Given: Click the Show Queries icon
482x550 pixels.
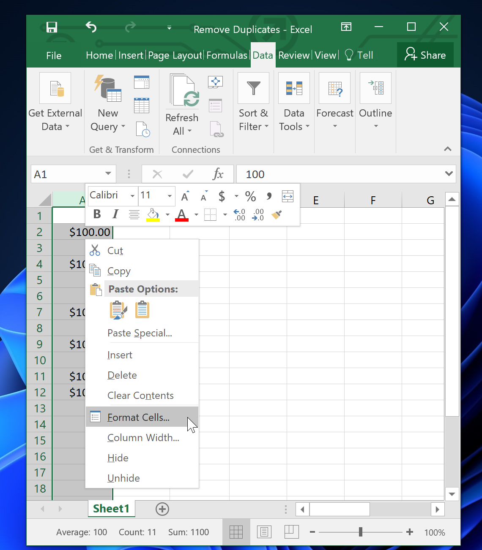Looking at the screenshot, I should [x=142, y=82].
